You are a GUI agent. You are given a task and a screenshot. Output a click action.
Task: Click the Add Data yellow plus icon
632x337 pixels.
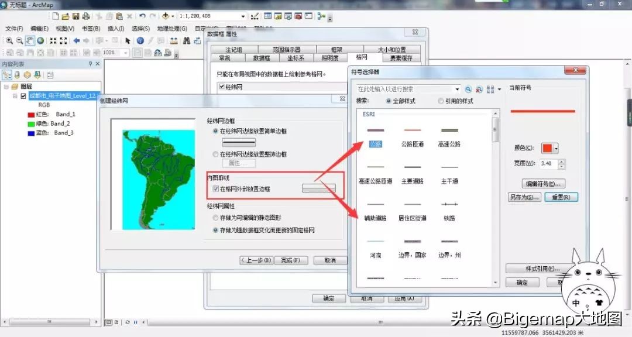click(166, 16)
